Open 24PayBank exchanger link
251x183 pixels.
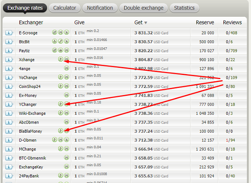click(29, 176)
